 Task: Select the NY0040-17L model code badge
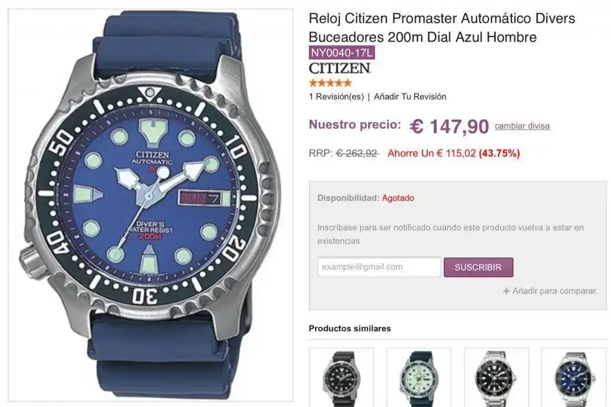(x=342, y=52)
